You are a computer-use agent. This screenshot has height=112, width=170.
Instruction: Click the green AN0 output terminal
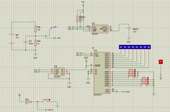click(x=55, y=38)
